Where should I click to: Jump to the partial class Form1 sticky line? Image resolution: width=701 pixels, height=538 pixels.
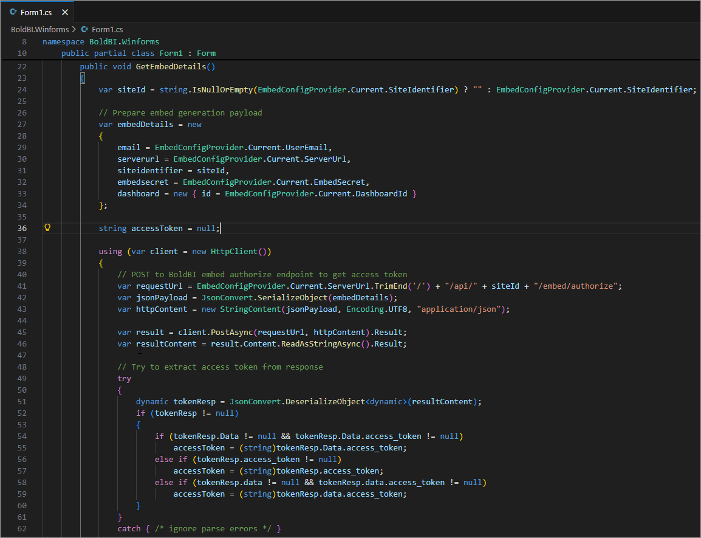pos(138,53)
